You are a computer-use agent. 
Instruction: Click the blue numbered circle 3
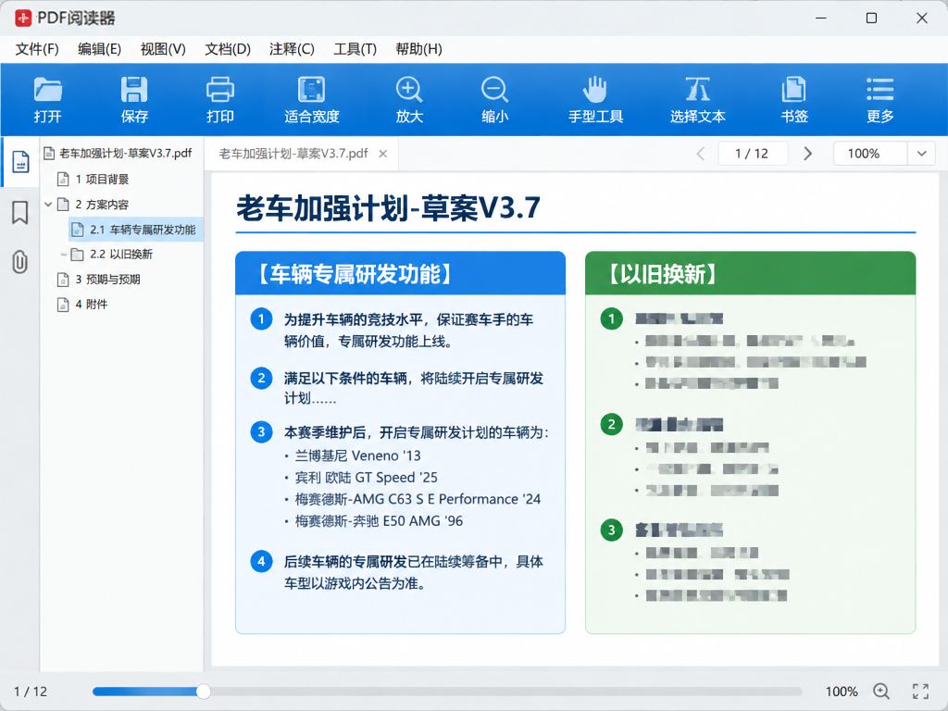coord(261,432)
